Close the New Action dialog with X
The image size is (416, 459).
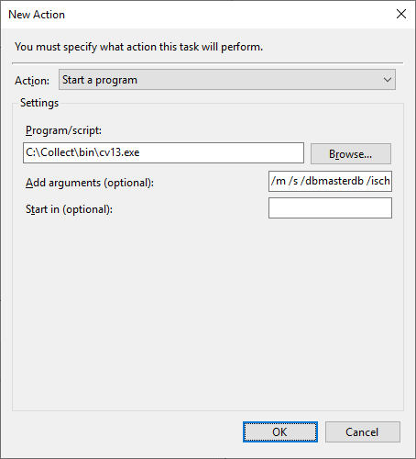(401, 14)
